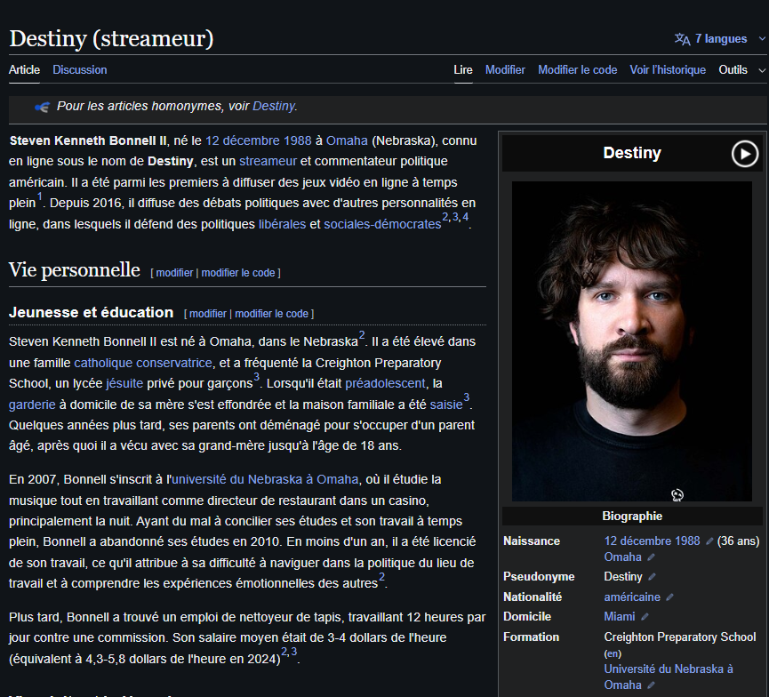Click the pencil icon beside Miami
This screenshot has width=769, height=697.
(x=645, y=617)
